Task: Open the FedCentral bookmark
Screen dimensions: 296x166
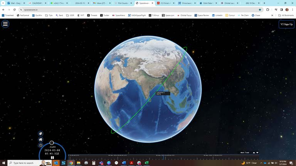Action: point(23,15)
